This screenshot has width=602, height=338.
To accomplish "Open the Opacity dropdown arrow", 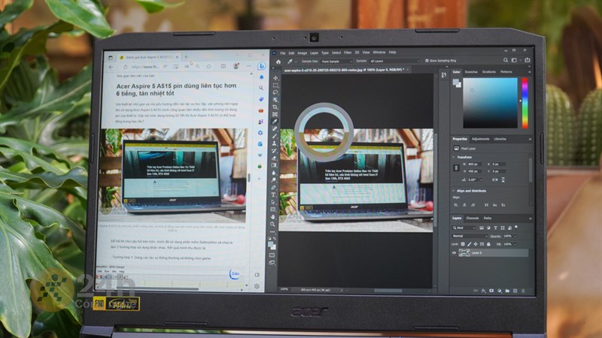I will pos(515,236).
